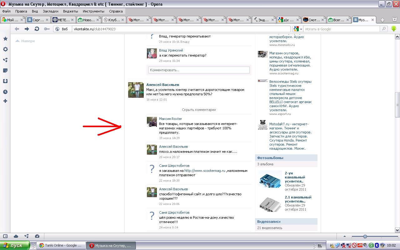Toggle the sidebar panel button in status bar
The width and height of the screenshot is (400, 250).
pyautogui.click(x=5, y=236)
